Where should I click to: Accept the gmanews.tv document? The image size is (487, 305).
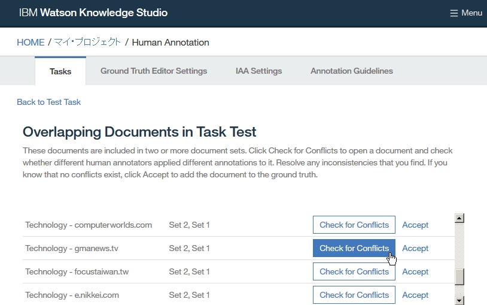pyautogui.click(x=415, y=248)
